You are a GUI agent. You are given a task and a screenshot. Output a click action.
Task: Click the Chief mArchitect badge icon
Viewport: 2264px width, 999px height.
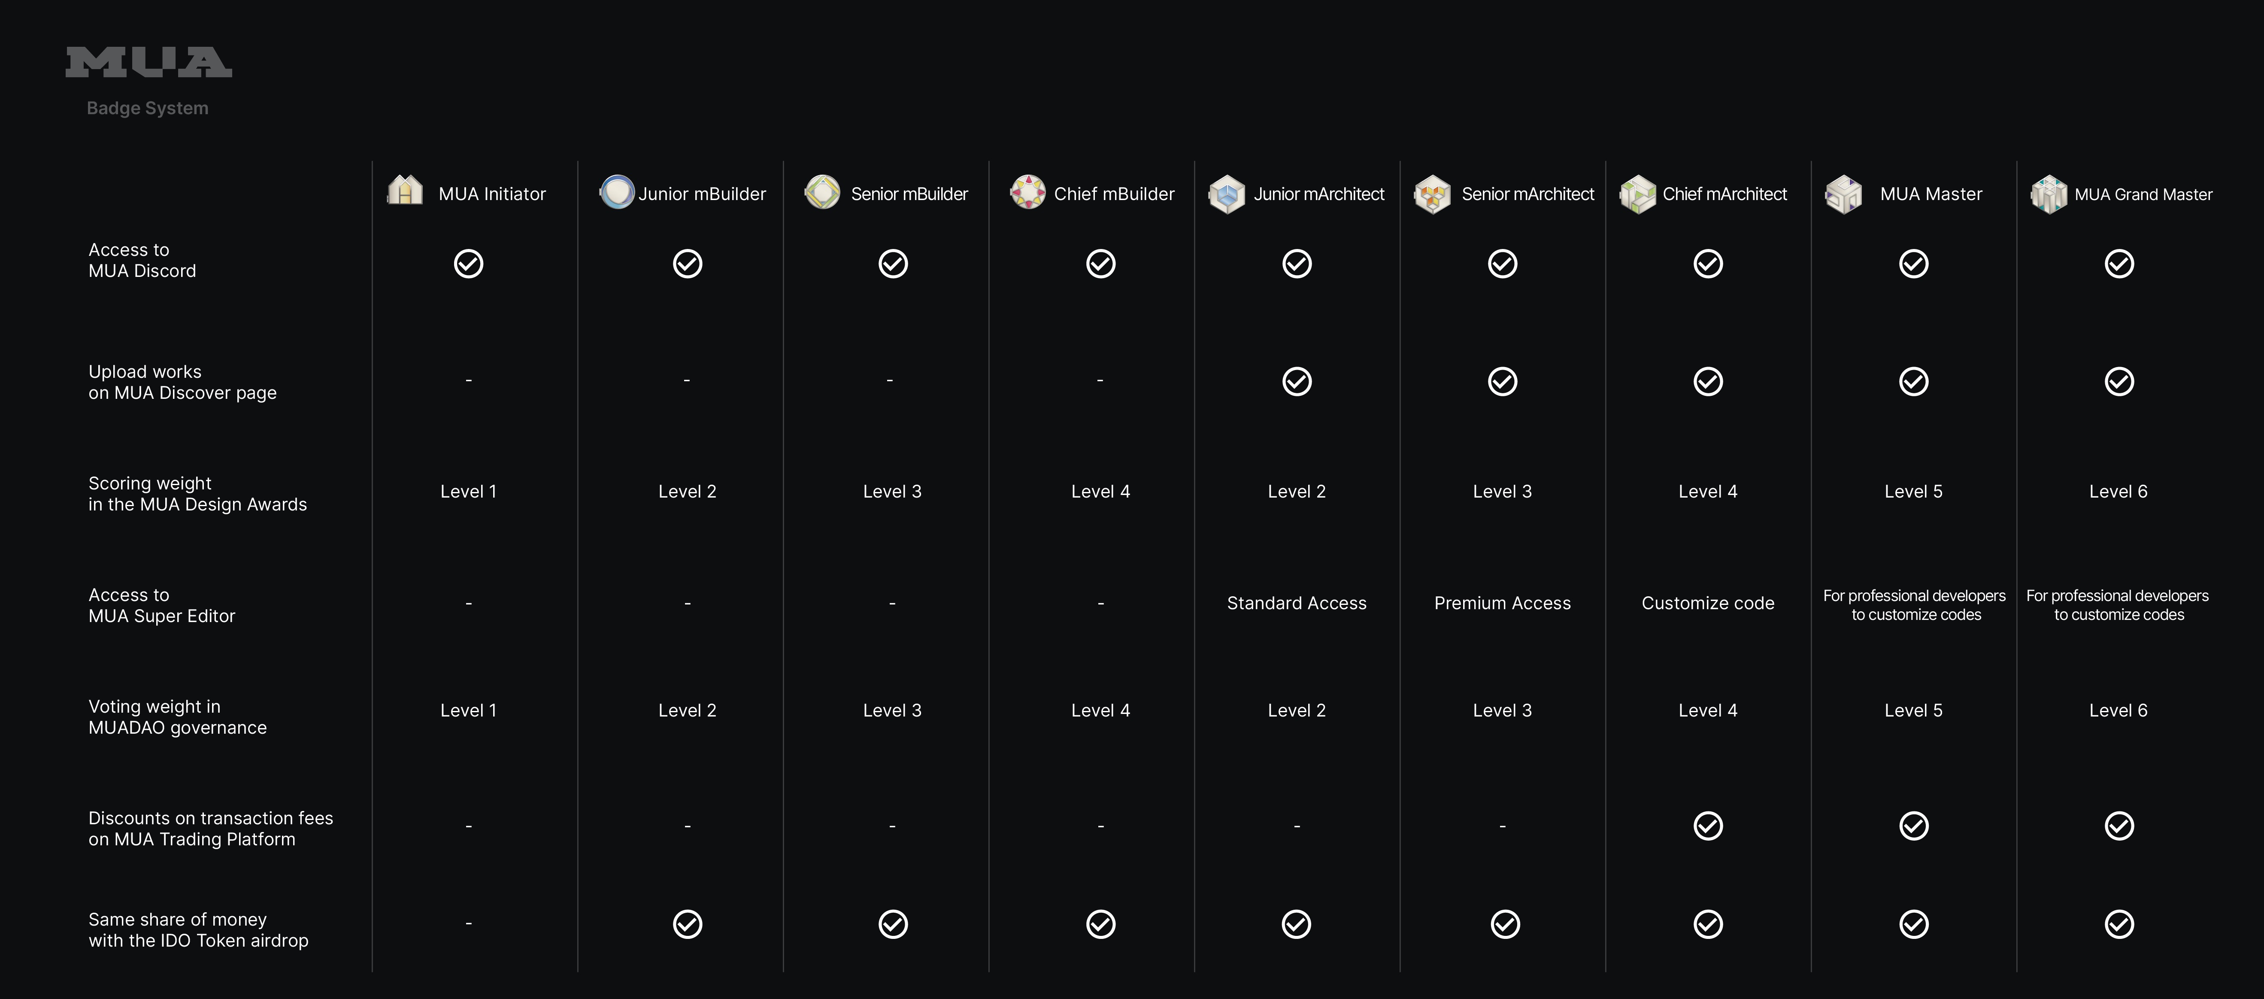click(1637, 194)
